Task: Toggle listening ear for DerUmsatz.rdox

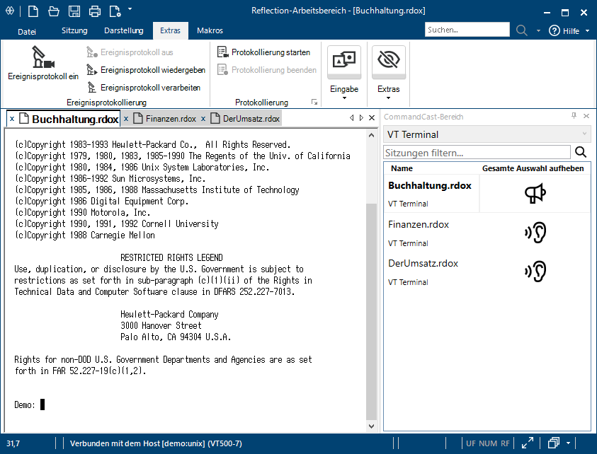Action: point(535,271)
